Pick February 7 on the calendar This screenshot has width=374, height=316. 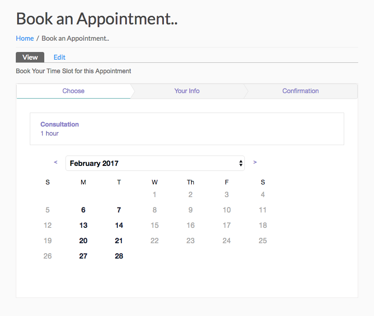(119, 210)
